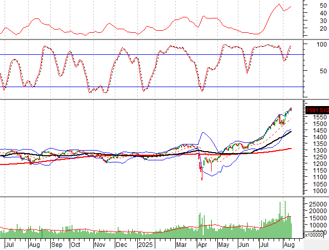Click the 1550 price axis label
Viewport: 329px width, 250px height.
[x=320, y=117]
